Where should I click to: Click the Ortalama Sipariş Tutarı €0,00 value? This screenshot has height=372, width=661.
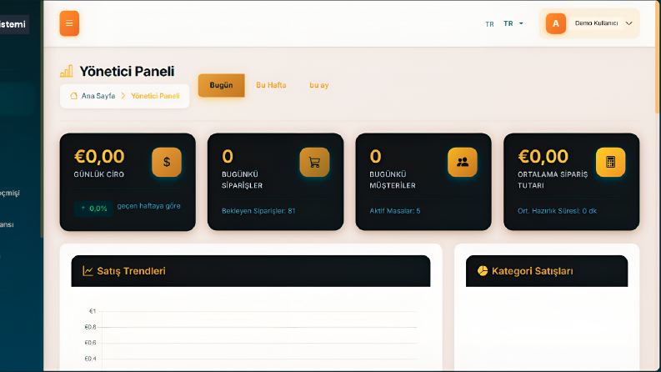[543, 157]
